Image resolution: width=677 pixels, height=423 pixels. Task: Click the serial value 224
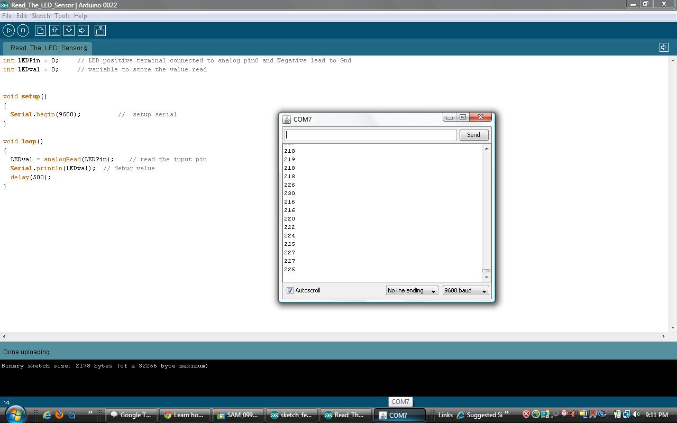(289, 235)
